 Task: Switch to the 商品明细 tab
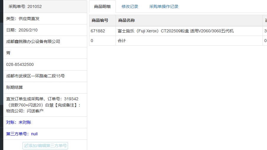[102, 6]
